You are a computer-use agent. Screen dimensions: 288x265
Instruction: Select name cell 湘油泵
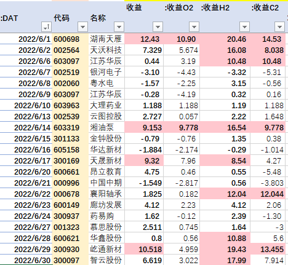click(106, 127)
